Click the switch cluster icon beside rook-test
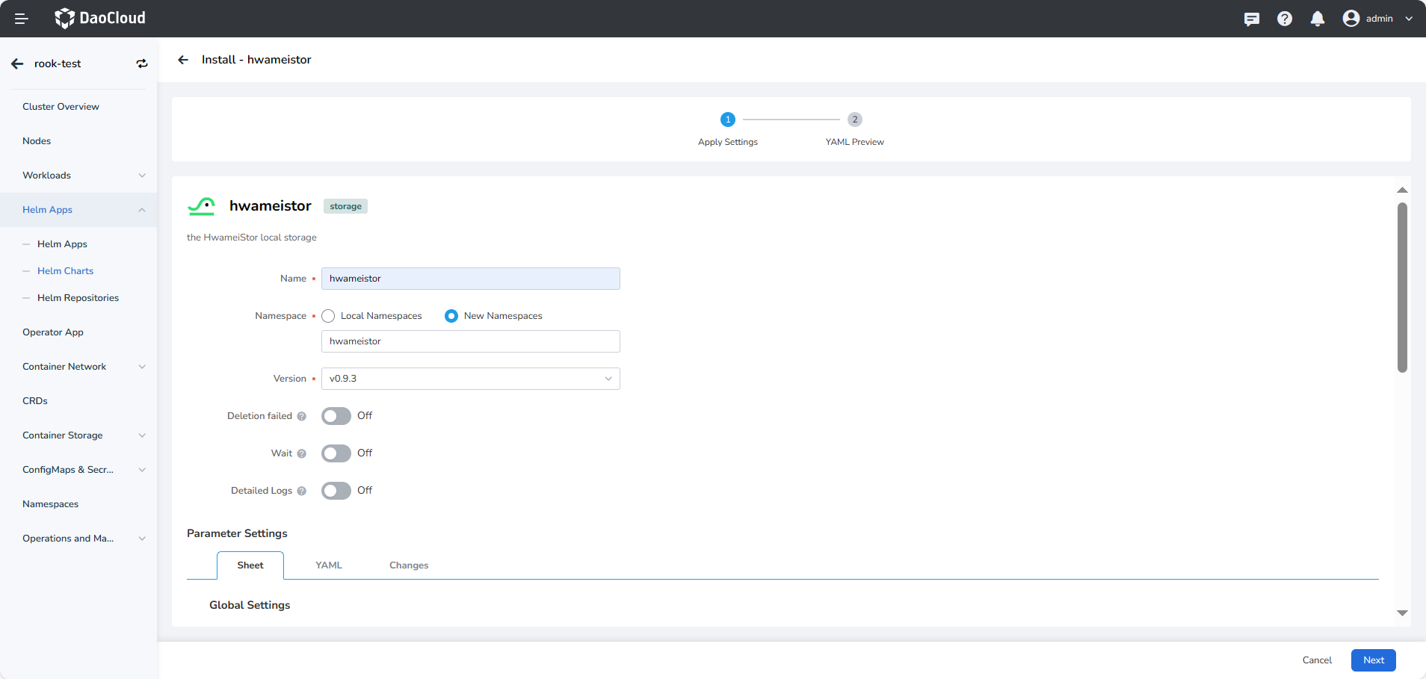Screen dimensions: 1426x679 141,64
